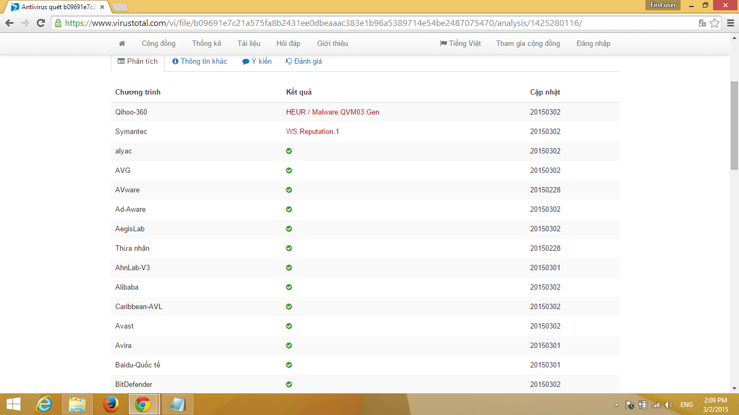
Task: Click the Caribbean-AVL program name
Action: 139,306
